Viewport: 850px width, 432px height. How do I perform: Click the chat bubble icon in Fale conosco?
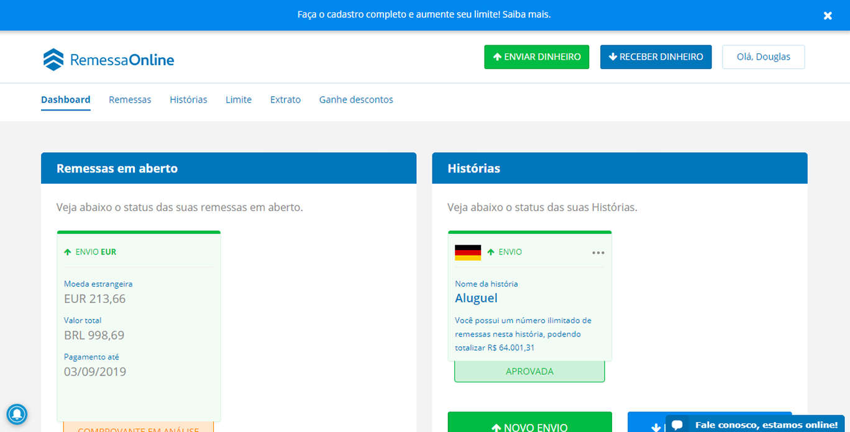coord(678,425)
